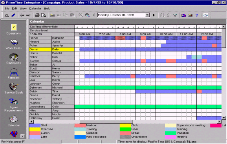
Task: Open the Forecast sidebar icon
Action: click(x=14, y=72)
